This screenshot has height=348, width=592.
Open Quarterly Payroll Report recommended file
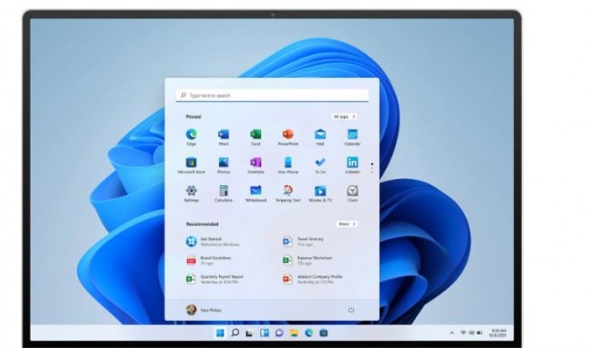point(215,280)
